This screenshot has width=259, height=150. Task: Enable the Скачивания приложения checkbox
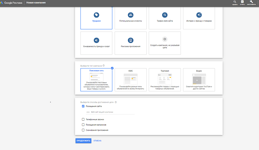pyautogui.click(x=83, y=130)
